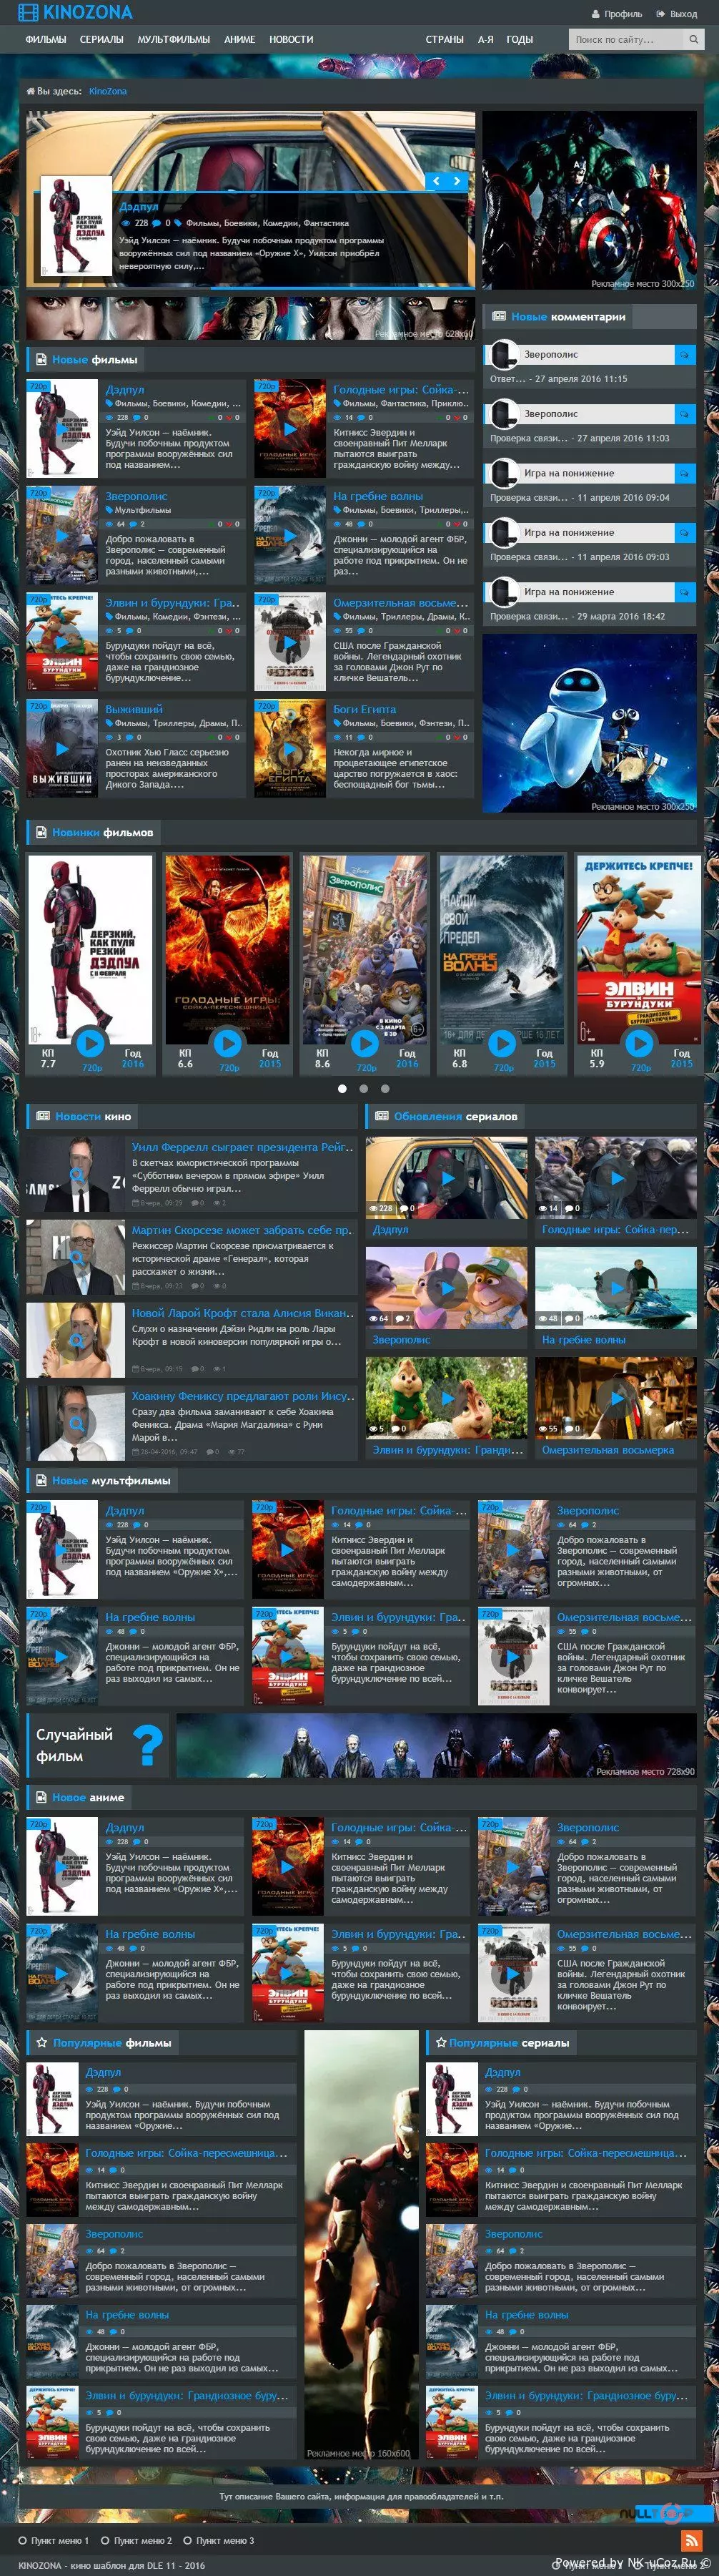Click the KINOZONA film-strip logo icon
719x2576 pixels.
click(28, 13)
